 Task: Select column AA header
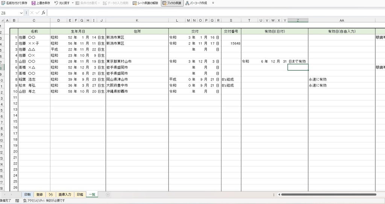pos(341,20)
